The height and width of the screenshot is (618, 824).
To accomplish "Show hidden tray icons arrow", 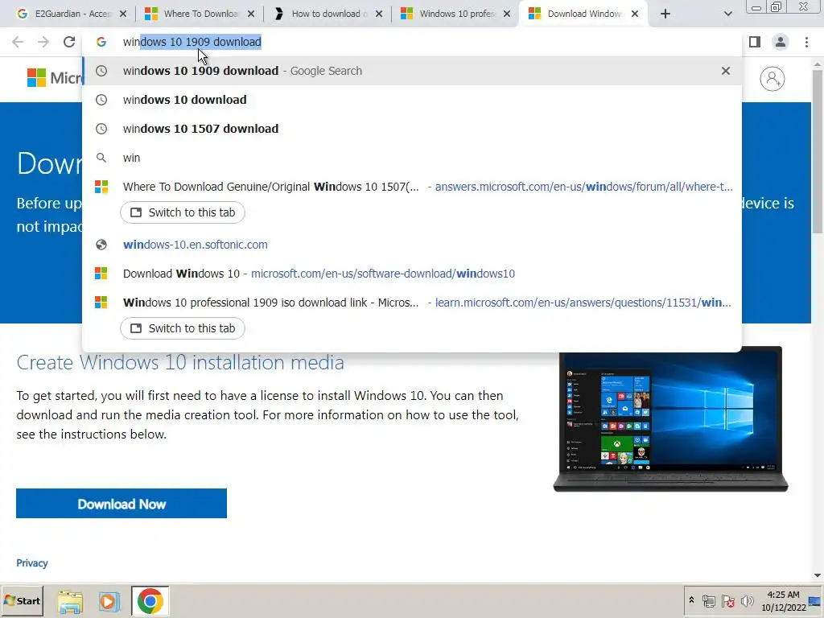I will click(691, 600).
